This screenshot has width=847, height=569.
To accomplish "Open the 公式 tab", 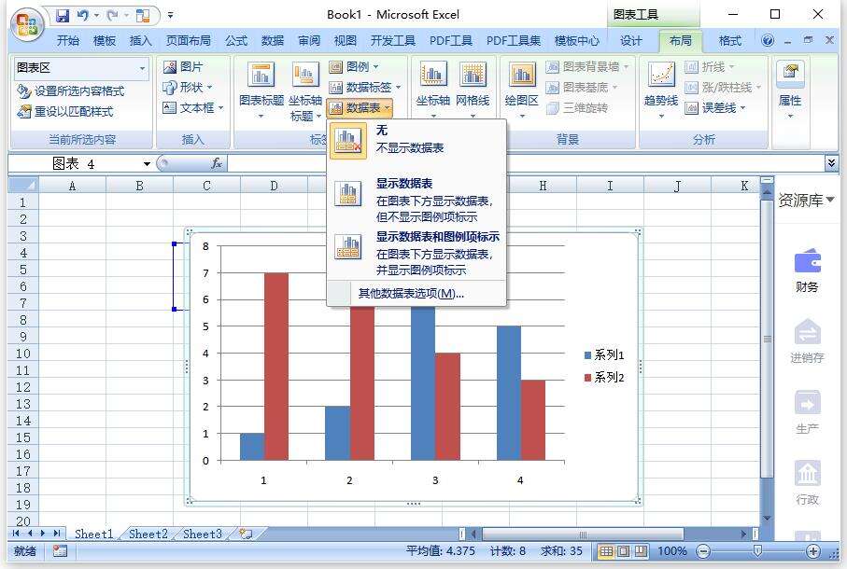I will point(236,40).
